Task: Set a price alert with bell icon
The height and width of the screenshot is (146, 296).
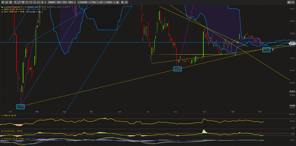Action: point(118,2)
